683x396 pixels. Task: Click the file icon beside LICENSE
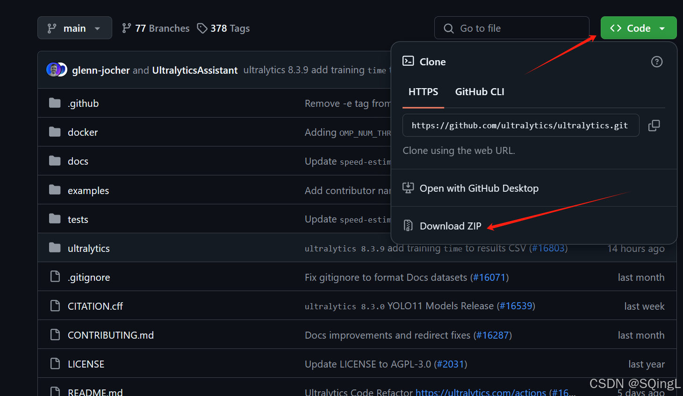(x=55, y=363)
